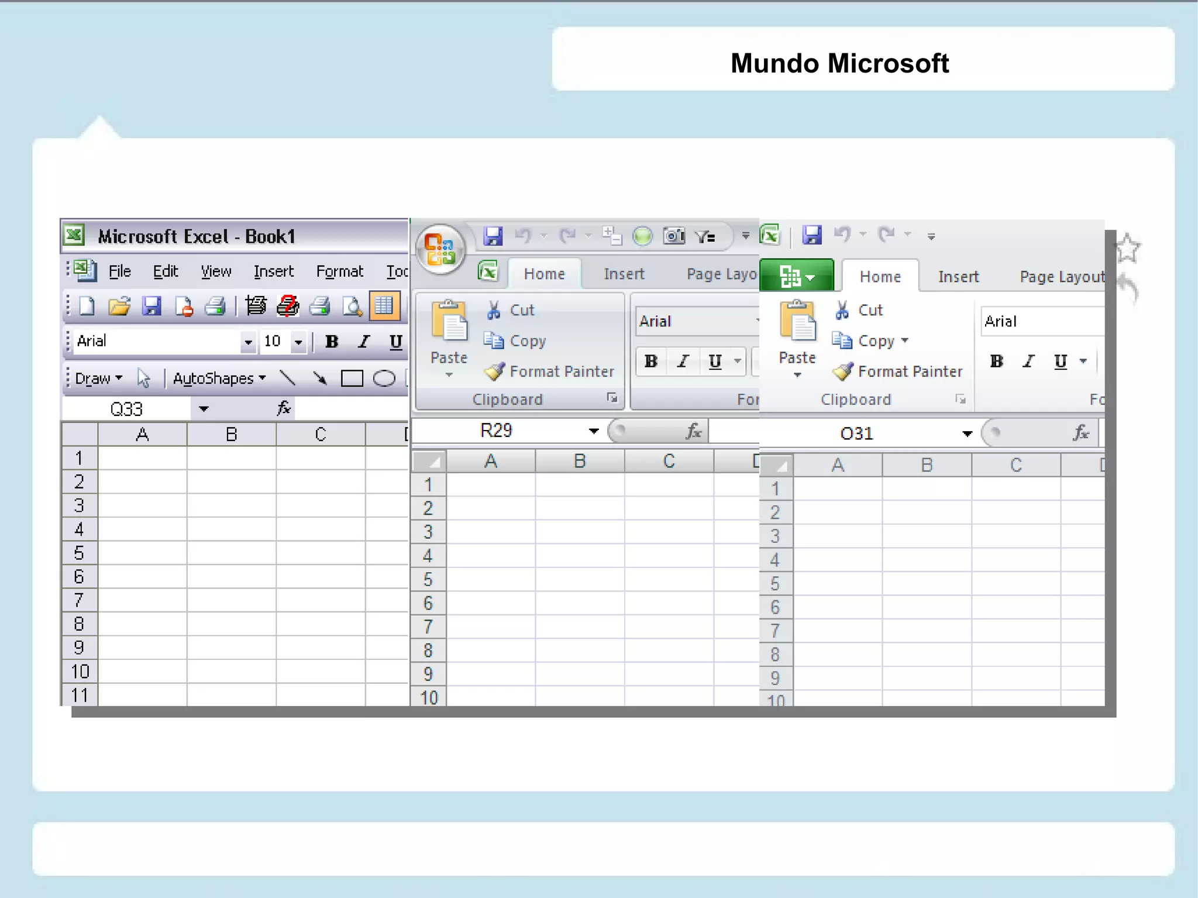Expand the R29 name box dropdown arrow
1198x898 pixels.
594,431
